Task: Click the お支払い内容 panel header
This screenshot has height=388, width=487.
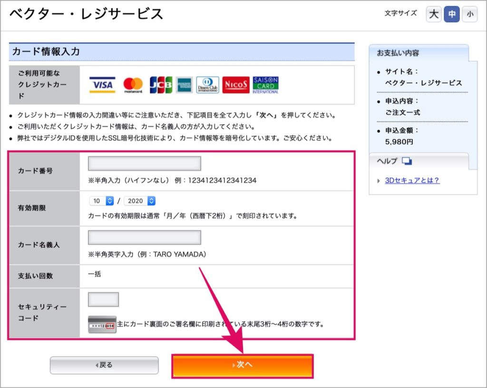Action: pyautogui.click(x=398, y=53)
